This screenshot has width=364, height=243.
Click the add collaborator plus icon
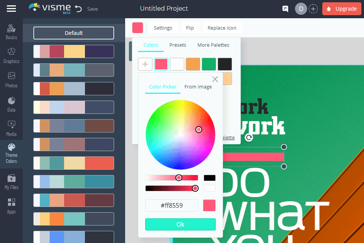coord(313,9)
